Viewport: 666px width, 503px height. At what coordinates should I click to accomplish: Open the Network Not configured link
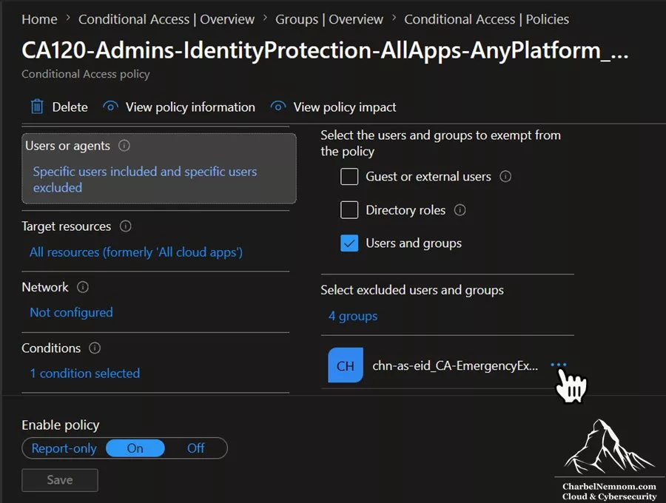click(x=71, y=312)
